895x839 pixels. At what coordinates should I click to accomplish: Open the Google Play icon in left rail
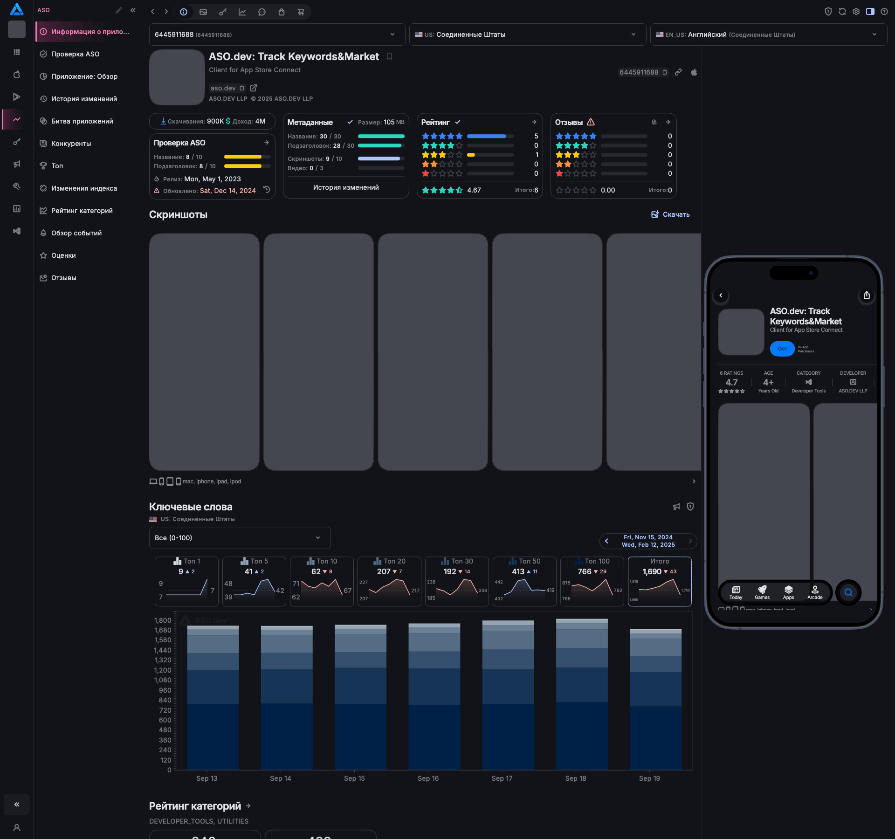[17, 97]
